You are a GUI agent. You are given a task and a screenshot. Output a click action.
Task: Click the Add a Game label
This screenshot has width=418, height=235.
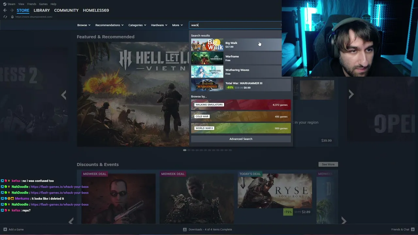click(x=16, y=229)
